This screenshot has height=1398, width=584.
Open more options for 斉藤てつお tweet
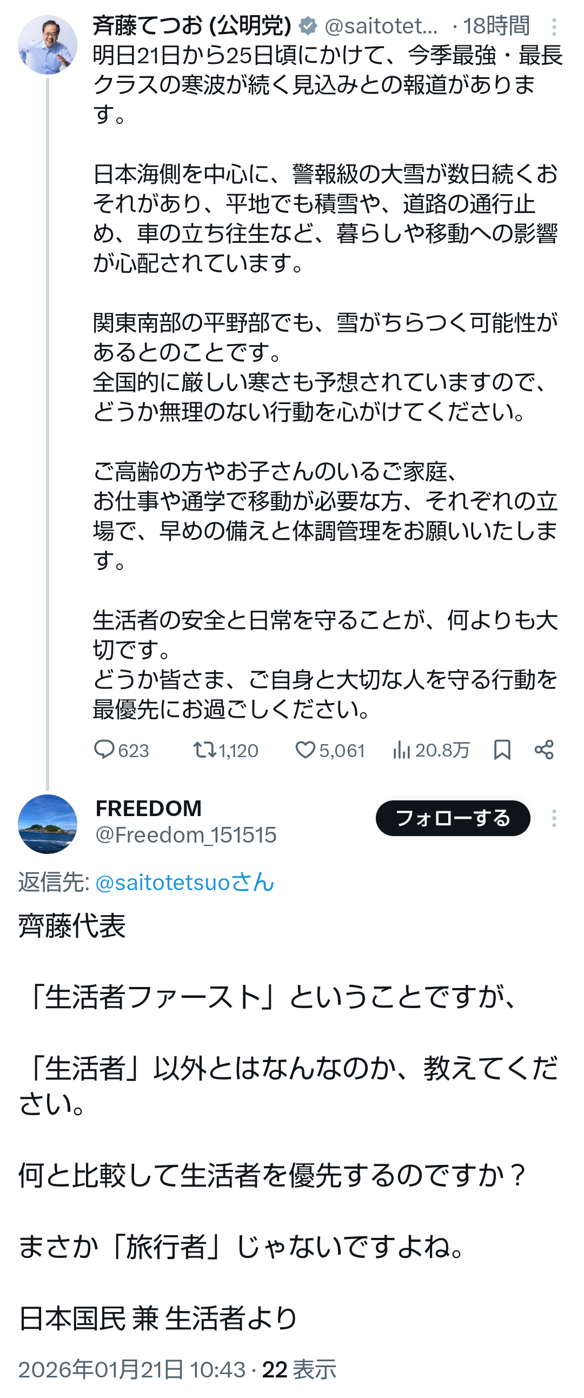click(x=554, y=26)
